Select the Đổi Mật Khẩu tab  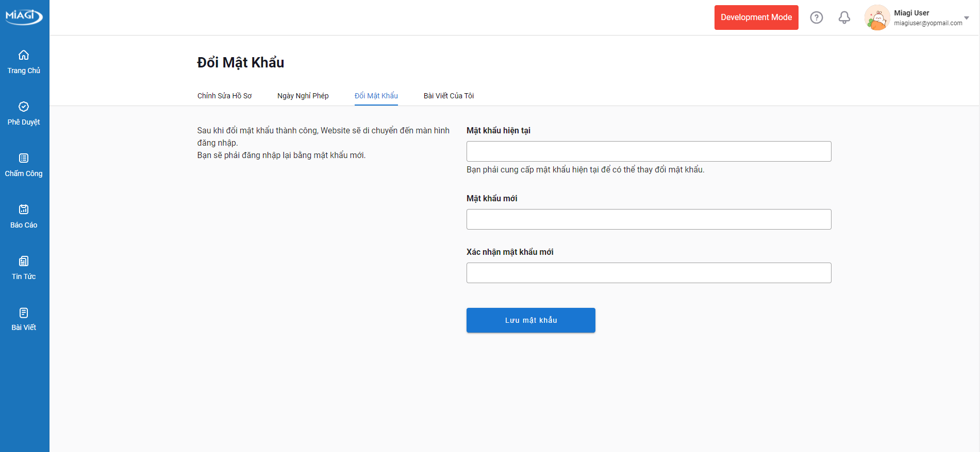coord(376,96)
